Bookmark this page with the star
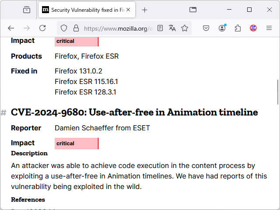Viewport: 280px width, 210px height. (x=185, y=28)
